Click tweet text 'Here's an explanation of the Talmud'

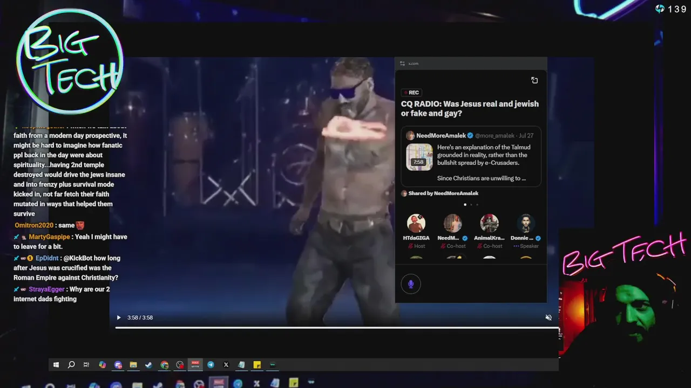pos(484,148)
